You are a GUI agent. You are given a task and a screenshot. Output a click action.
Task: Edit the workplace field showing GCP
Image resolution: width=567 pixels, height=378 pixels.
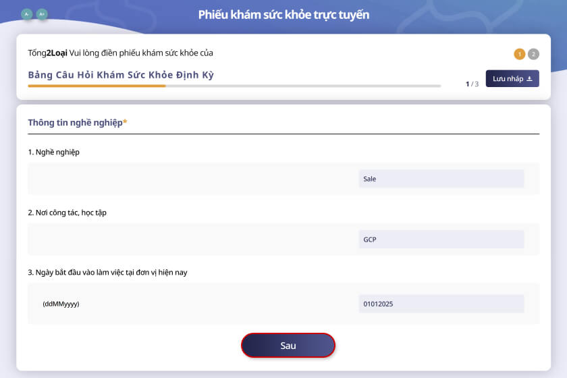[x=441, y=240]
